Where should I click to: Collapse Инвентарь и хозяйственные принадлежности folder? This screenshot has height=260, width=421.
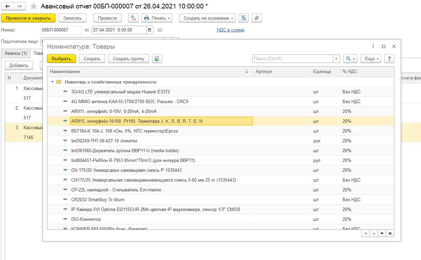pyautogui.click(x=52, y=82)
